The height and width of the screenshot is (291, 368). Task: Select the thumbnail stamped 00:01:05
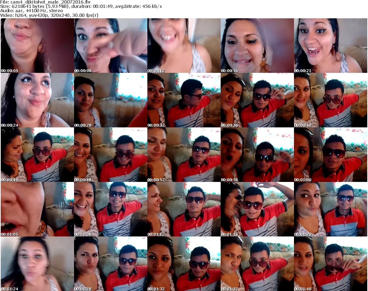(x=37, y=209)
